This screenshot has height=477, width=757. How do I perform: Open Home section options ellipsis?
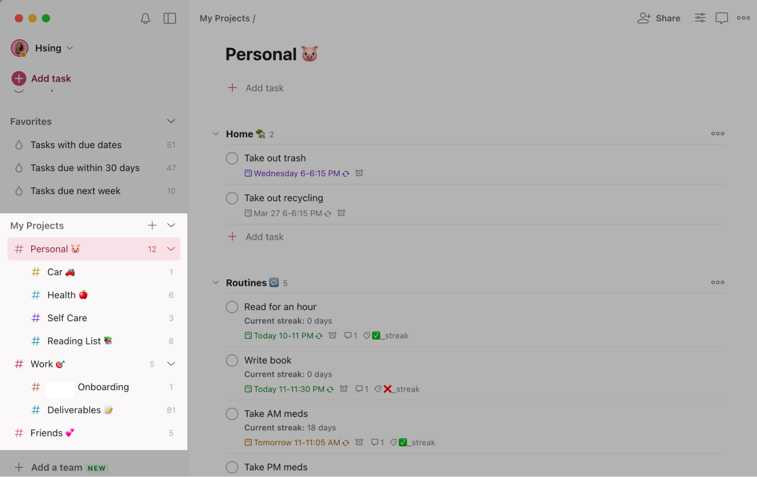(717, 134)
